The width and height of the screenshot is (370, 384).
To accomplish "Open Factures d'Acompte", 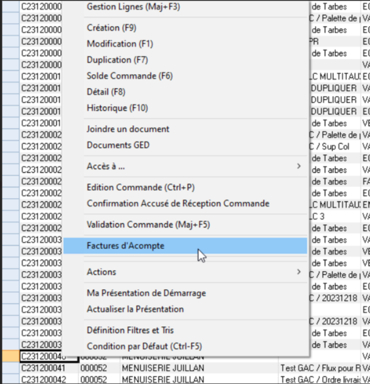I will point(125,245).
